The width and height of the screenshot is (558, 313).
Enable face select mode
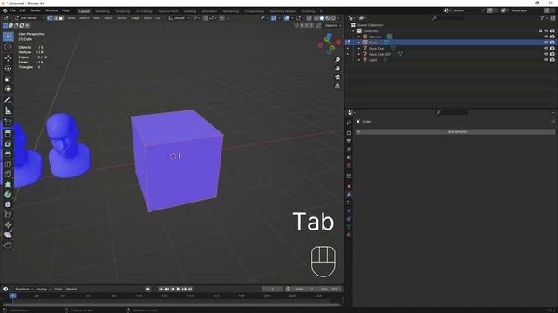click(60, 17)
